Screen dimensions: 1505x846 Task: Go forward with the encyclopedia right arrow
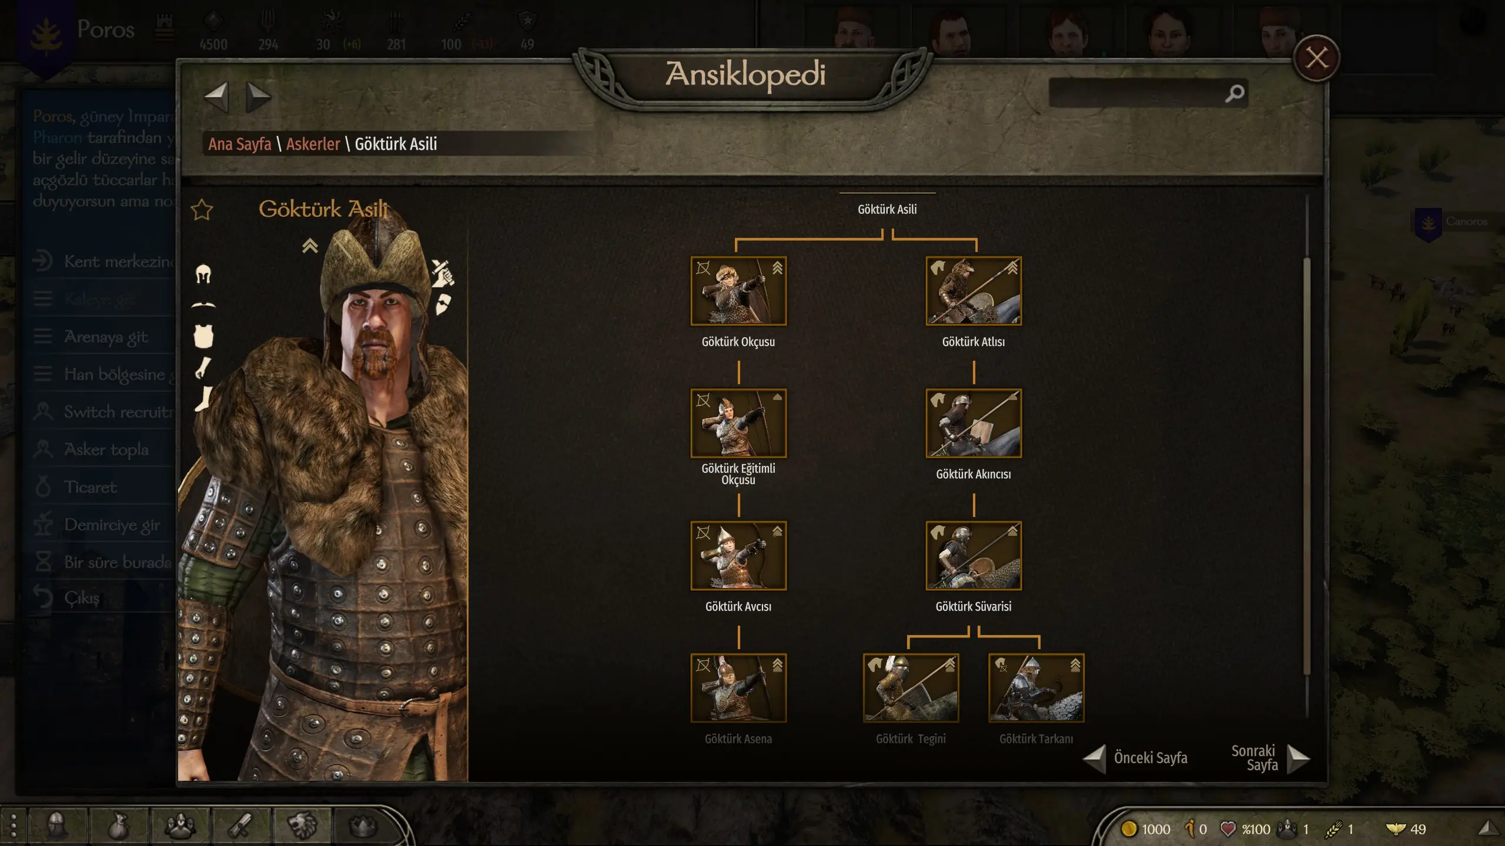coord(257,97)
